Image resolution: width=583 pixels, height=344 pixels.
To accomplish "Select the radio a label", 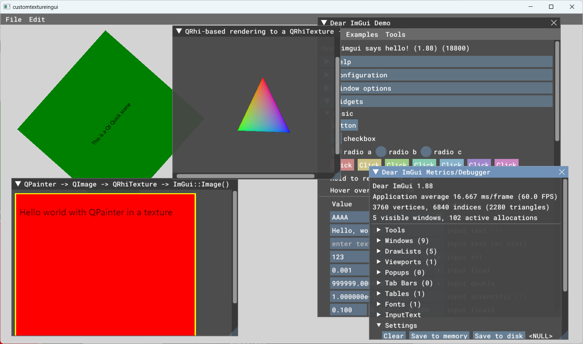I will (x=357, y=152).
